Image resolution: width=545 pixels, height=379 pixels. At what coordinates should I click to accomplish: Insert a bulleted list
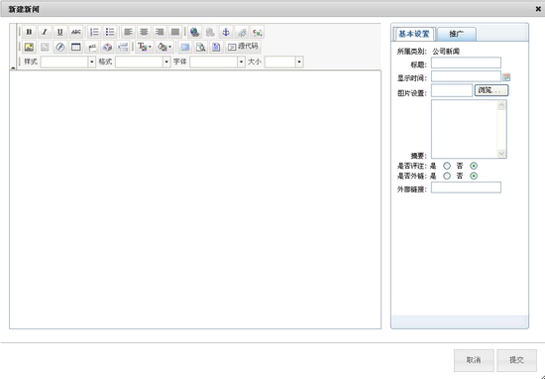pyautogui.click(x=110, y=32)
